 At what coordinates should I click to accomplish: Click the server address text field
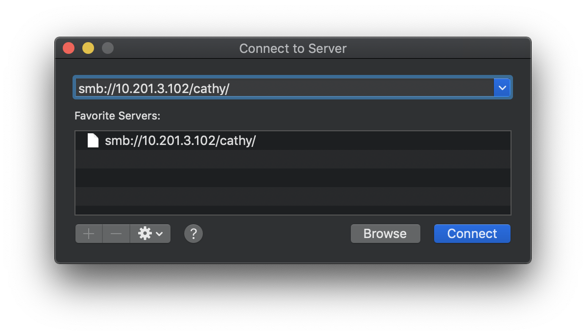coord(284,88)
